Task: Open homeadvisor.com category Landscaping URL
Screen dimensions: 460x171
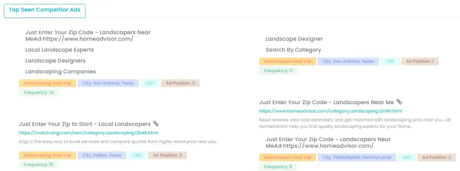Action: (330, 111)
